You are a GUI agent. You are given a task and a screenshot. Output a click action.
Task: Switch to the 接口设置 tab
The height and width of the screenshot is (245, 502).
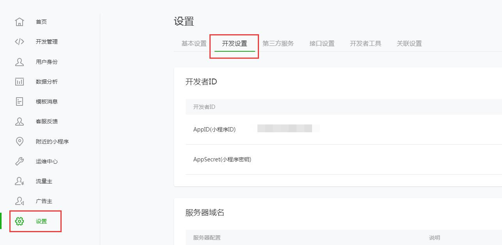click(x=322, y=44)
